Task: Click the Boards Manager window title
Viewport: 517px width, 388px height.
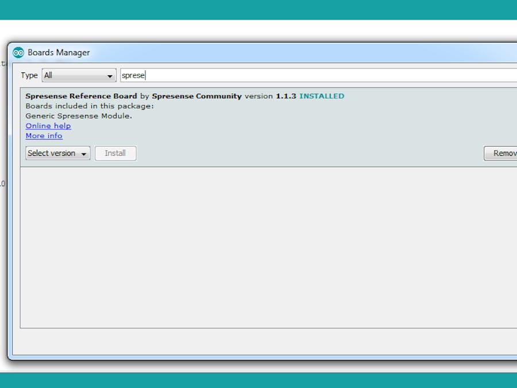Action: click(x=59, y=52)
